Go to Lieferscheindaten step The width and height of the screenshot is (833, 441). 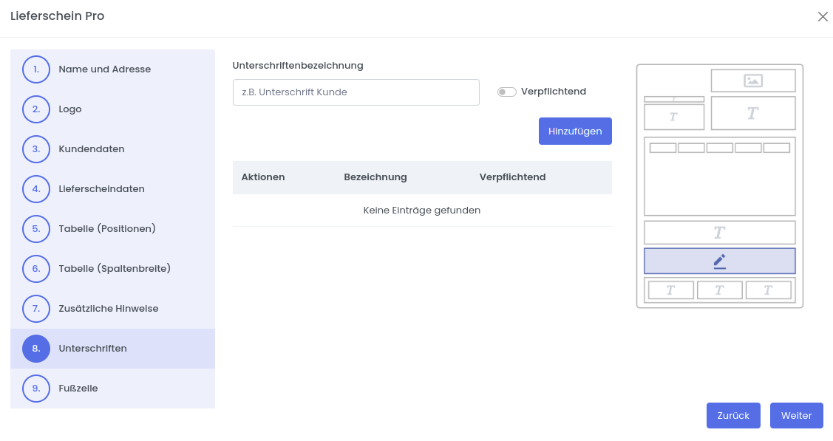[101, 189]
